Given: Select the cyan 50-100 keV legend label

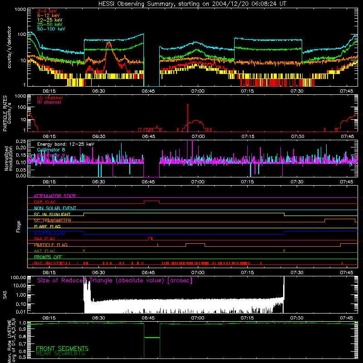Looking at the screenshot, I should (51, 29).
